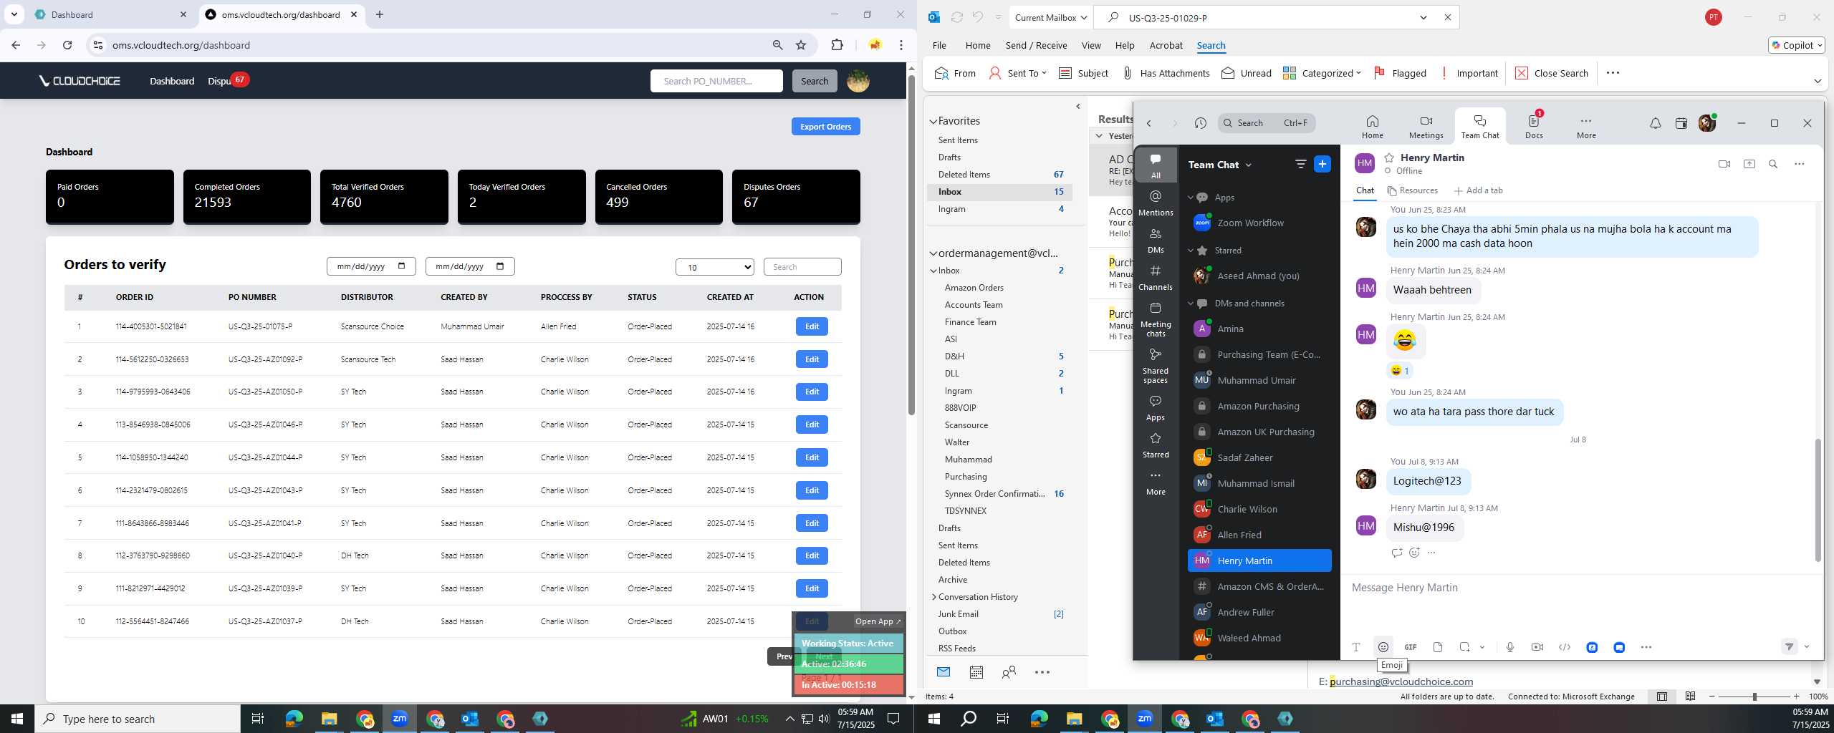Open the Charlie Wilson chat in Zoom
Image resolution: width=1834 pixels, height=733 pixels.
pos(1259,509)
